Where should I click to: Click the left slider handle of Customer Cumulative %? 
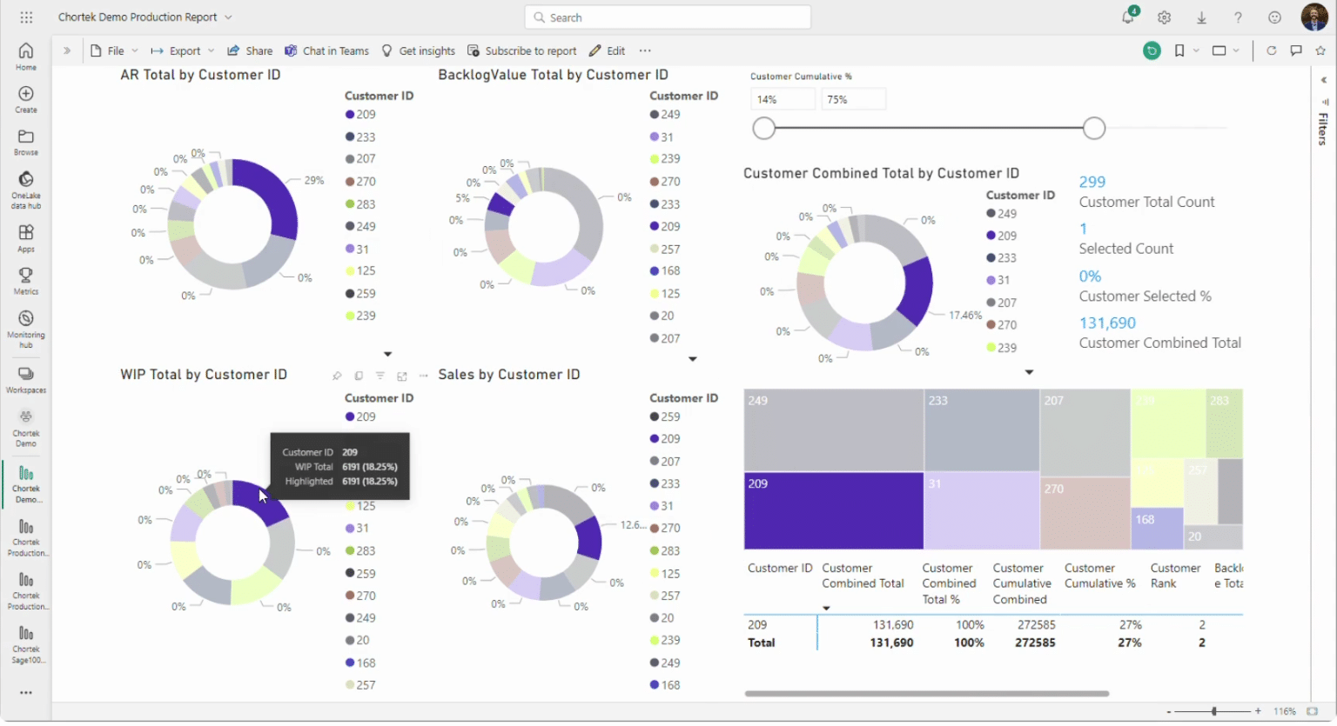(x=763, y=129)
